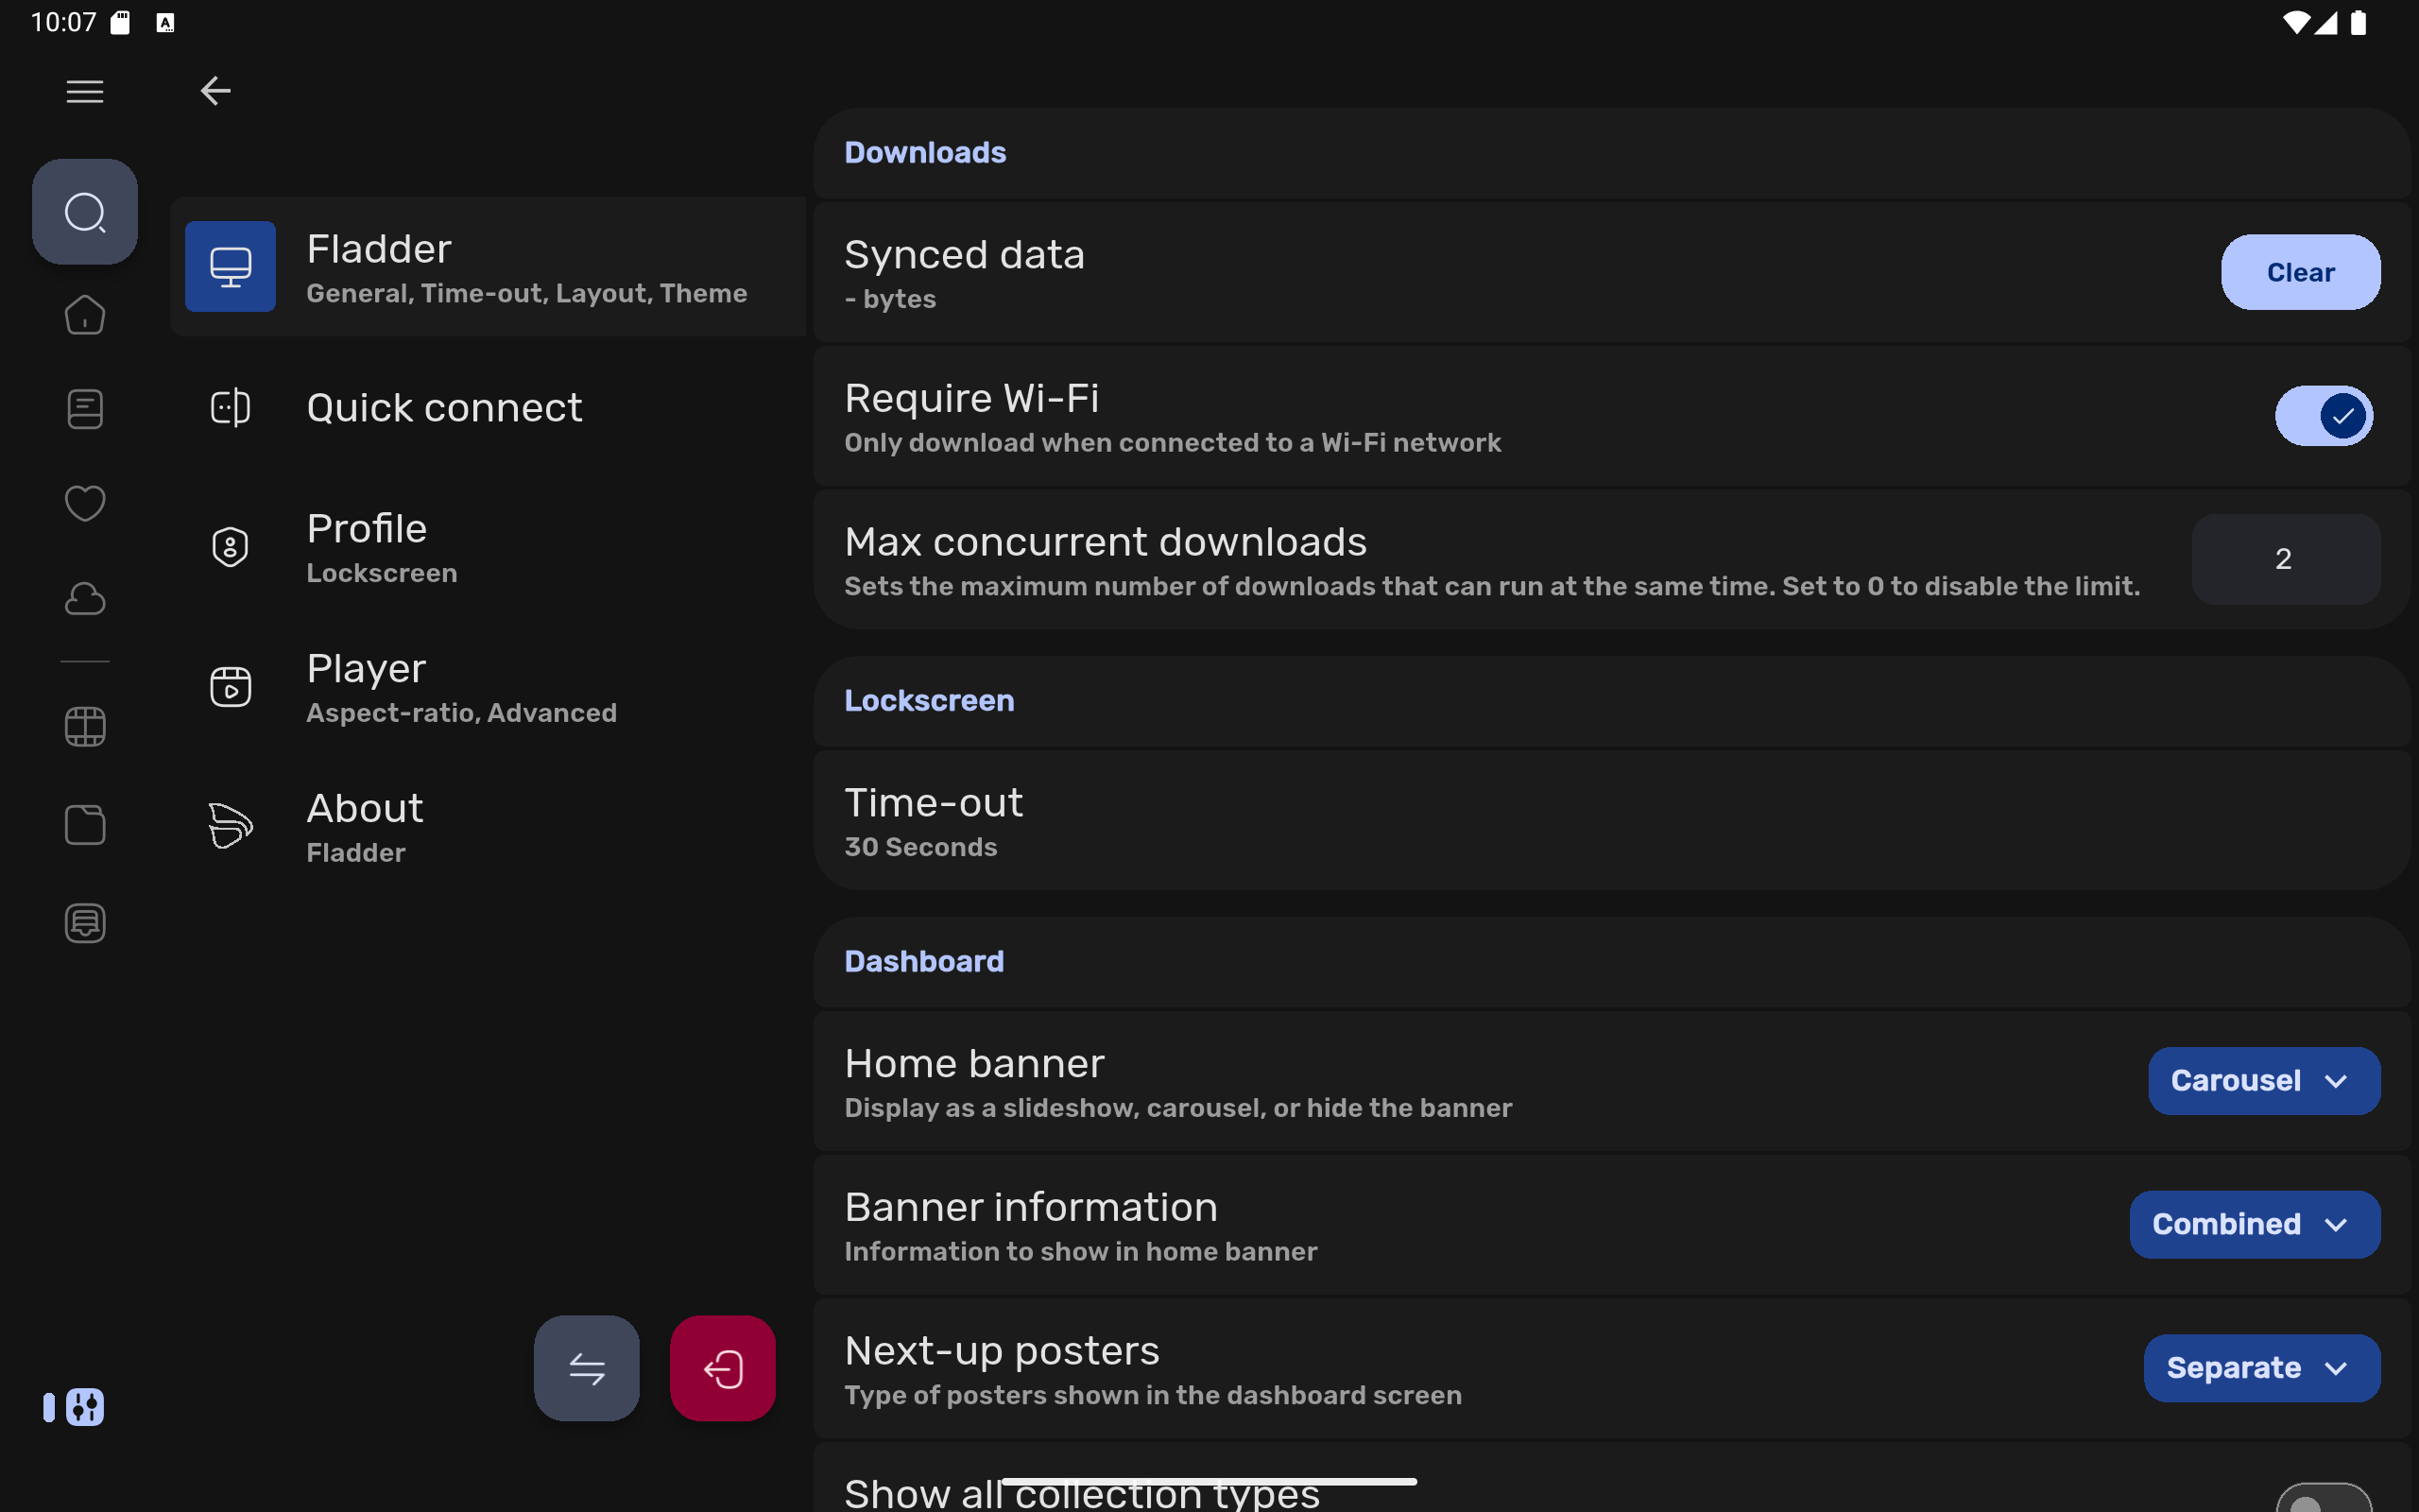
Task: Expand the Banner information Combined dropdown
Action: click(2254, 1225)
